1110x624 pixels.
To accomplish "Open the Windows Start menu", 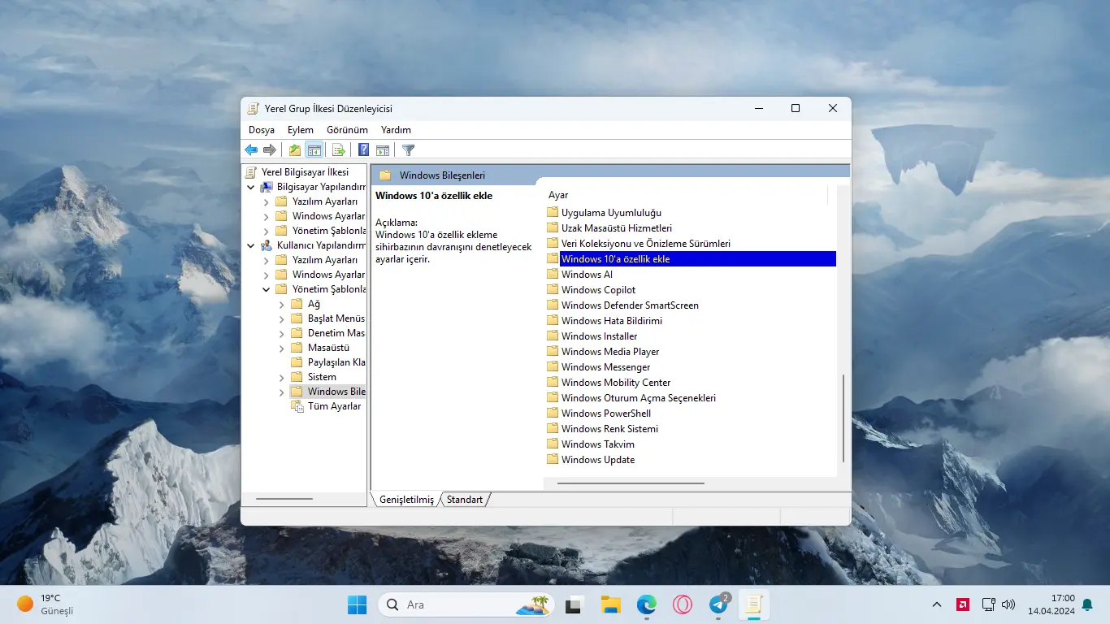I will [357, 604].
